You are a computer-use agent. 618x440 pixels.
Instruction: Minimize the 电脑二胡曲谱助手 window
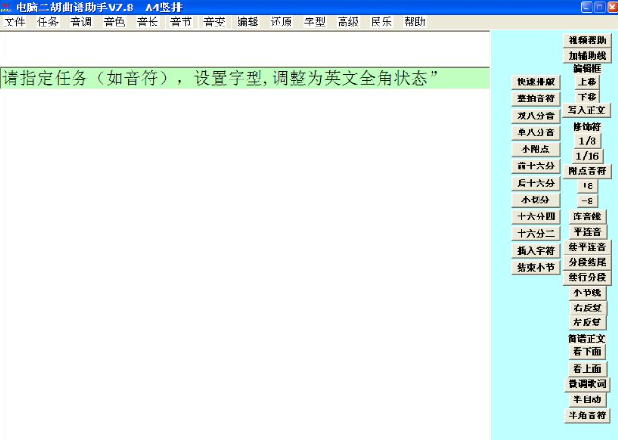coord(587,7)
